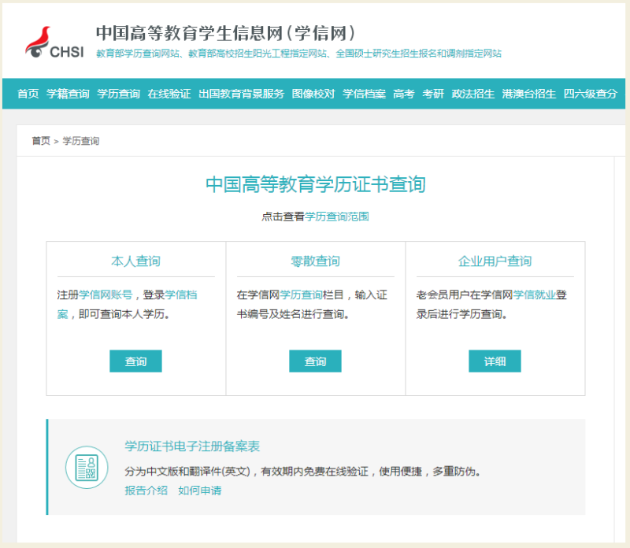Go to 学历查询 in navigation bar
The height and width of the screenshot is (548, 630).
point(118,94)
